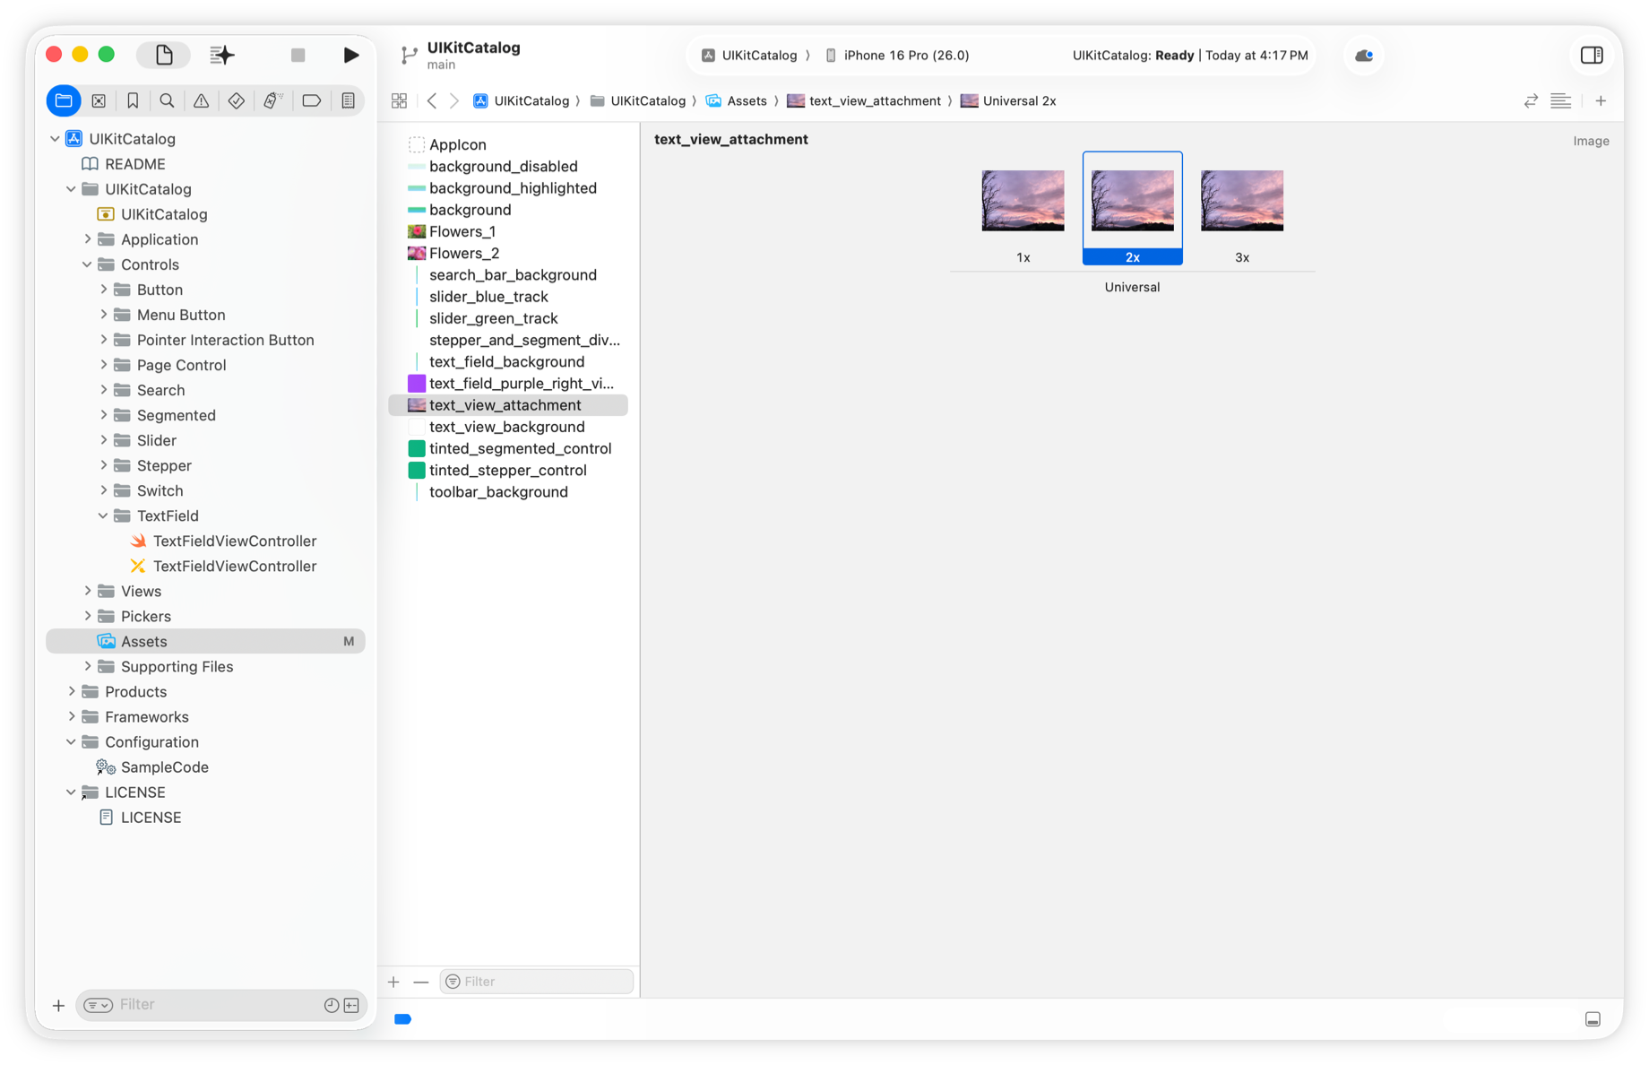Open the Bookmark navigator
This screenshot has width=1649, height=1065.
[133, 100]
